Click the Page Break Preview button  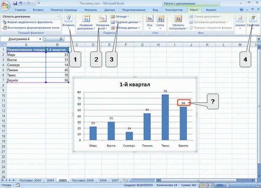click(x=212, y=185)
